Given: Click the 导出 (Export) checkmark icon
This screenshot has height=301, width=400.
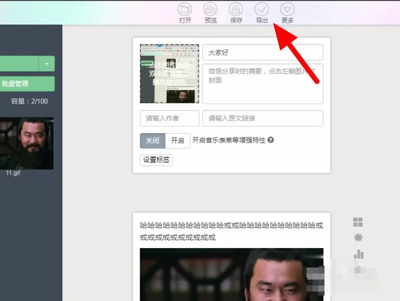Looking at the screenshot, I should (261, 10).
